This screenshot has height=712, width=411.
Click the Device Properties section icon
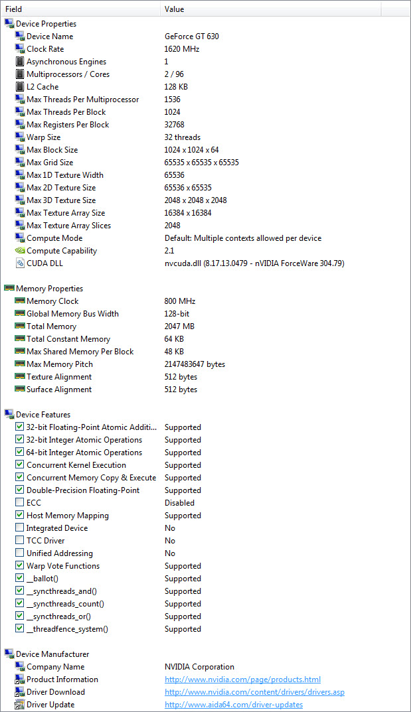point(9,24)
